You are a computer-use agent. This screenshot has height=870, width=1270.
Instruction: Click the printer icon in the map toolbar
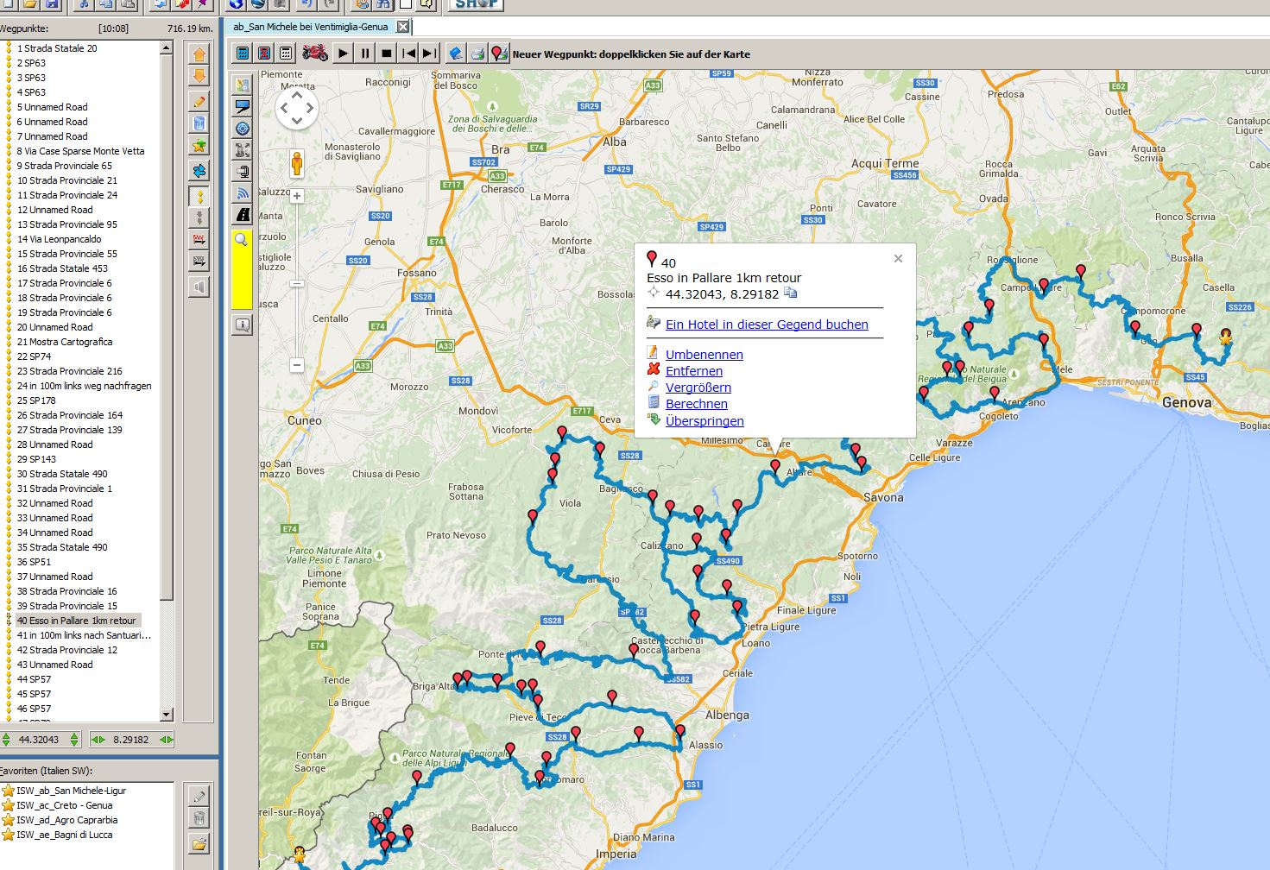(477, 54)
